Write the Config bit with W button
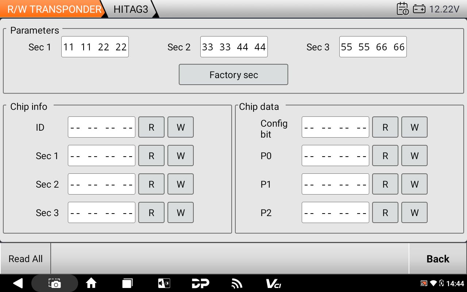Image resolution: width=467 pixels, height=292 pixels. [x=414, y=127]
